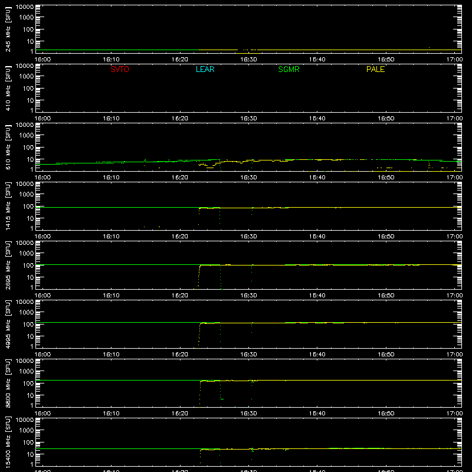
Task: Click the yellow PALE station label
Action: click(x=375, y=69)
